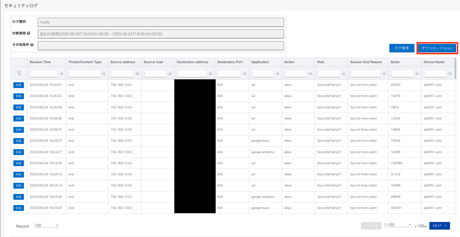Open the Record count dropdown showing 100

pyautogui.click(x=47, y=226)
